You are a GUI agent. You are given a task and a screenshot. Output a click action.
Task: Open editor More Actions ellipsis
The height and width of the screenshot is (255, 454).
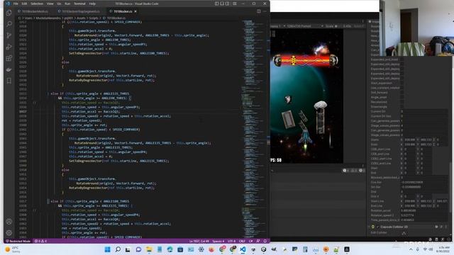tap(265, 11)
